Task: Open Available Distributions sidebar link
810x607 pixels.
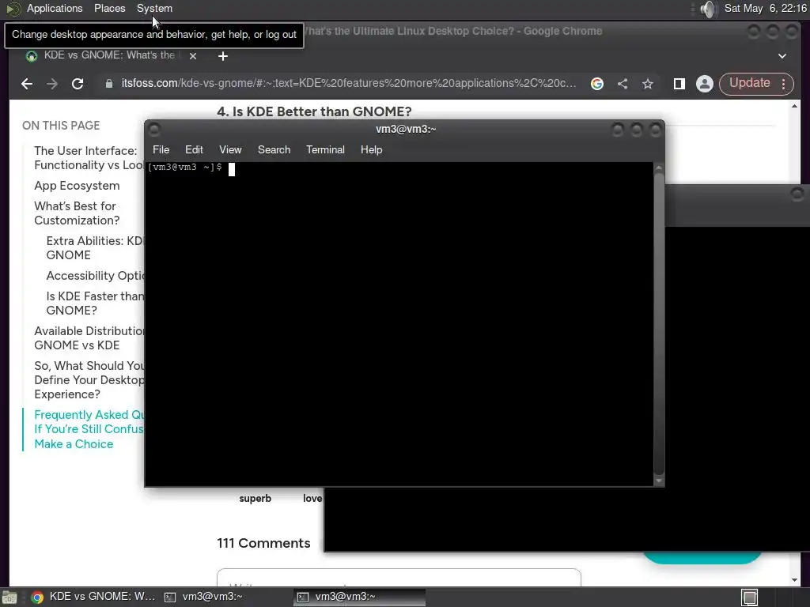Action: coord(89,338)
